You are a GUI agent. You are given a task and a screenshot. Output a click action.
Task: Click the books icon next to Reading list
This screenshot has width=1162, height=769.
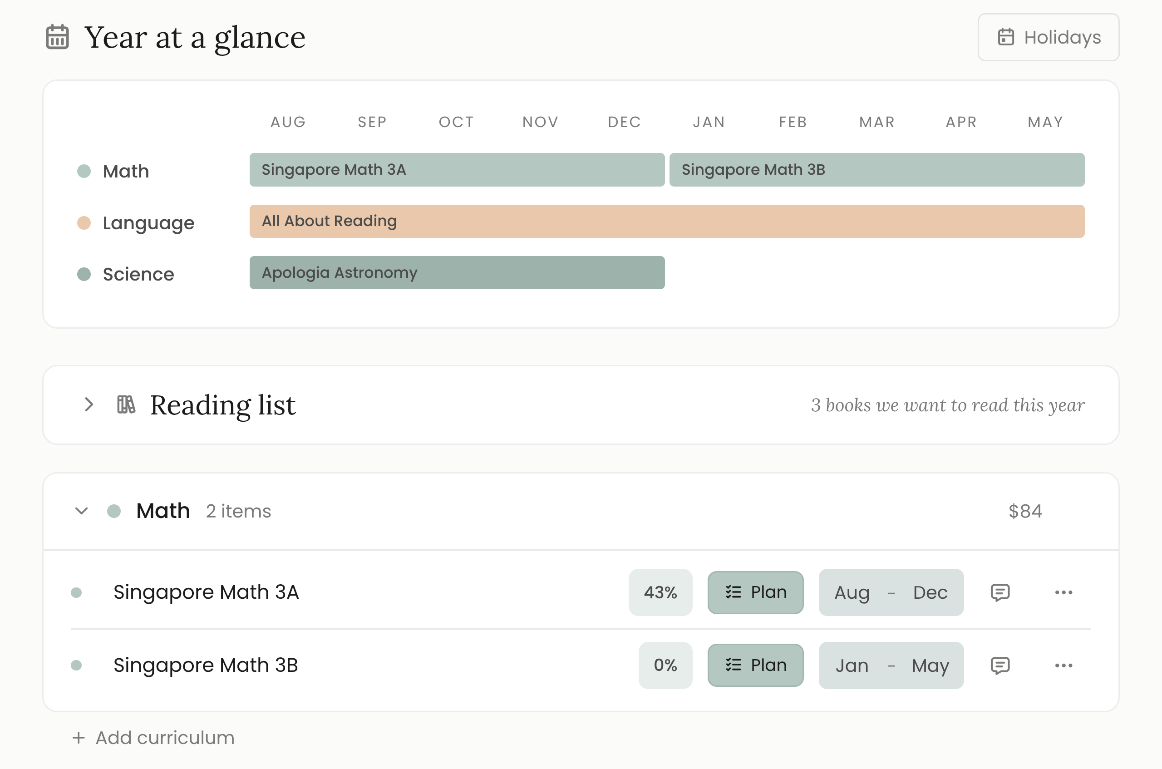(x=126, y=404)
